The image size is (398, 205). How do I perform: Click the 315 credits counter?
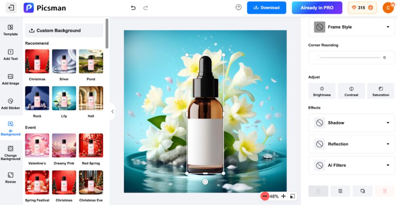coord(362,8)
